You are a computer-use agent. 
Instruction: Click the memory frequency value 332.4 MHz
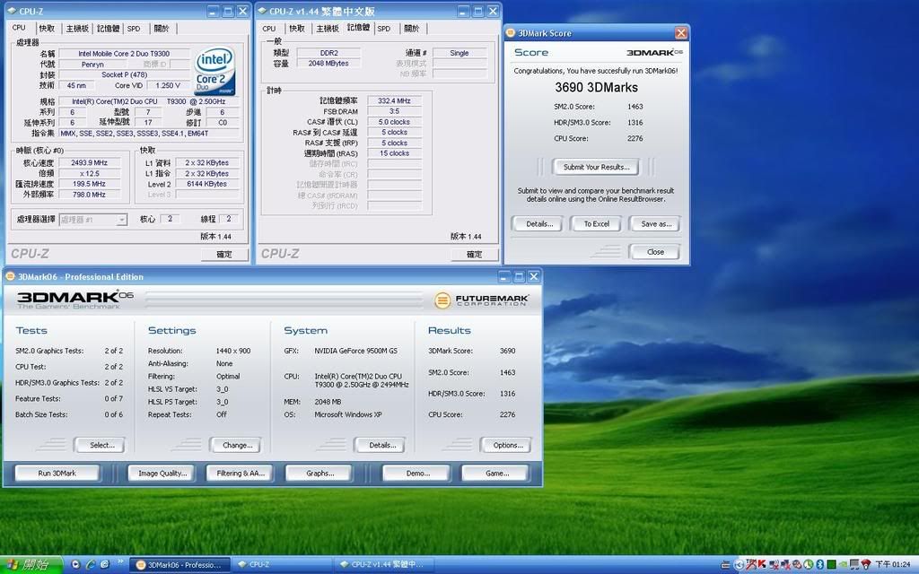[394, 100]
